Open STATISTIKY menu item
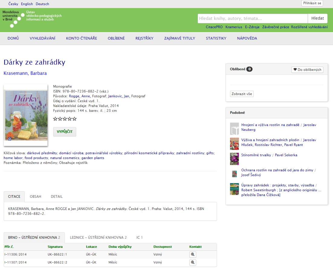Screen dimensions: 333x272 216,38
